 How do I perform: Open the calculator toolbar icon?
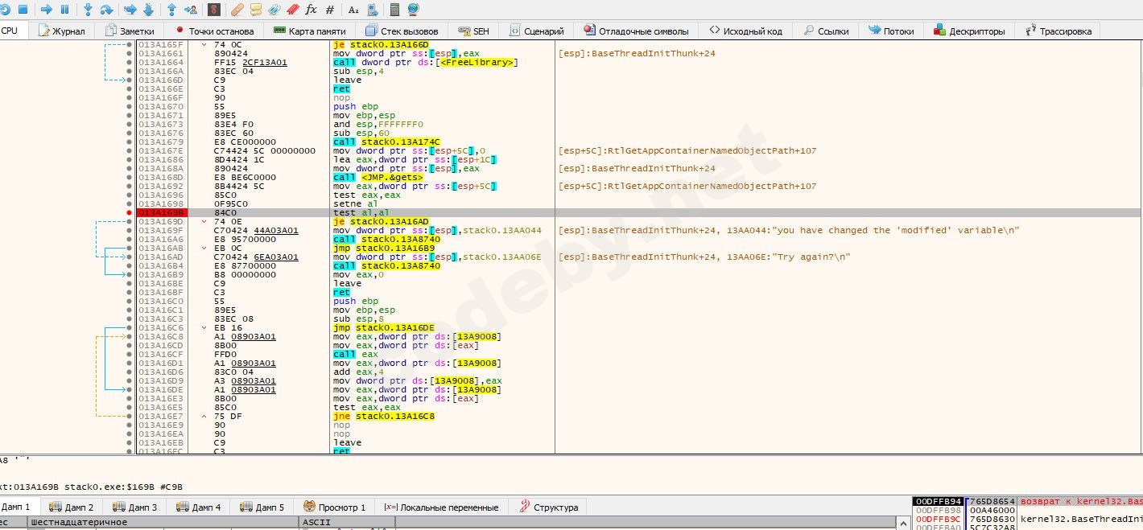[x=394, y=10]
